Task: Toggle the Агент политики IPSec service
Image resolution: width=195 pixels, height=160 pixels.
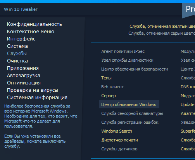Action: [x=123, y=51]
